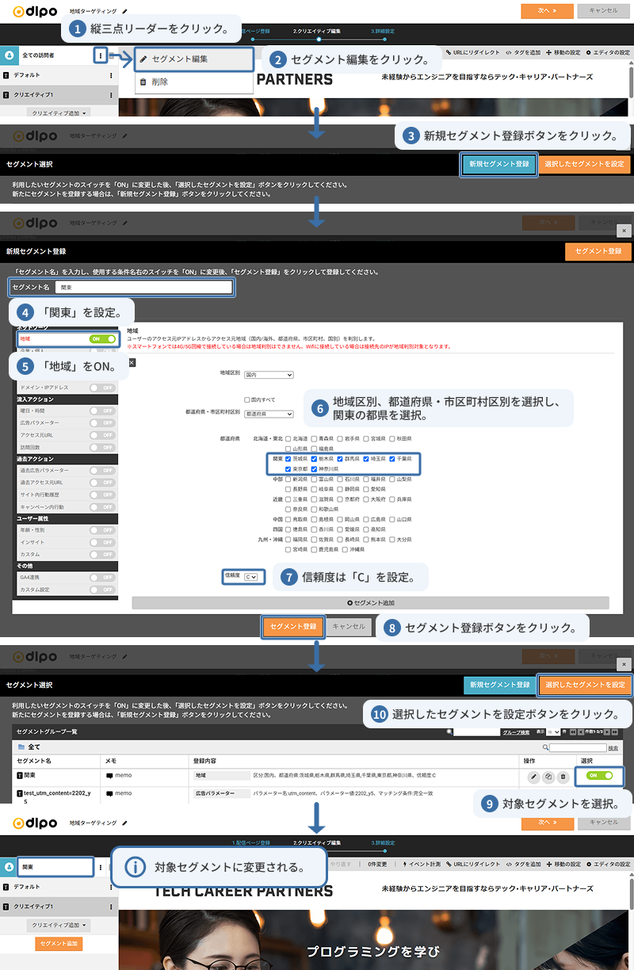This screenshot has height=970, width=634.
Task: Choose 削除 from the context menu
Action: (194, 82)
